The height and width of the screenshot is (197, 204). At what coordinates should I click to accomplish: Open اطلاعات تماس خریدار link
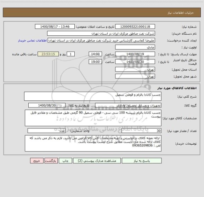32,41
